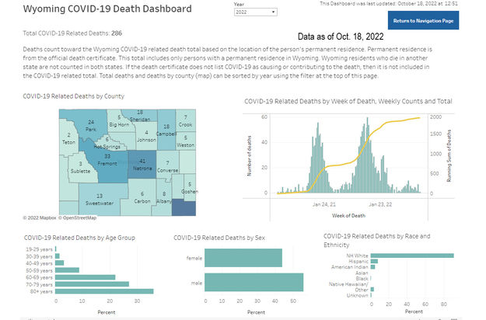Select Converse county on the map
Viewport: 486px width, 320px height.
tap(167, 166)
